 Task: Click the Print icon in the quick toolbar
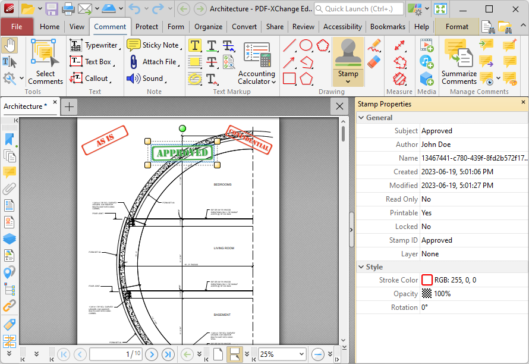pos(68,9)
